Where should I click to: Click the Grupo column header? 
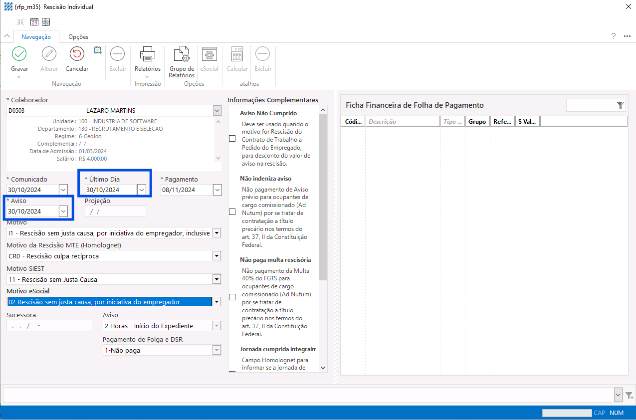click(477, 122)
